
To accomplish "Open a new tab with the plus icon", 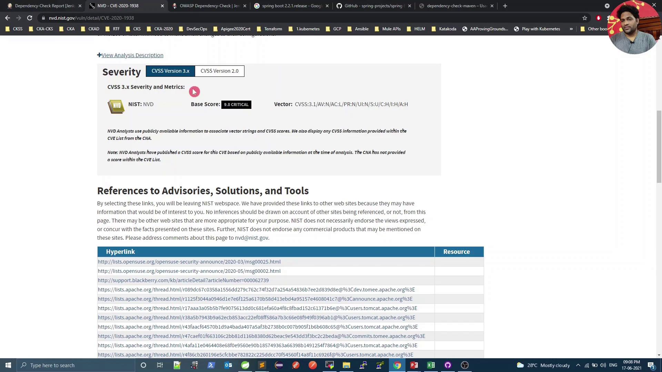I will [505, 6].
